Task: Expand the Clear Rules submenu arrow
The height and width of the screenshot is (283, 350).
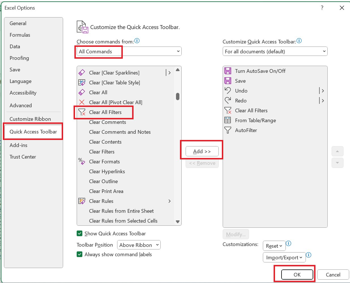Action: click(169, 201)
